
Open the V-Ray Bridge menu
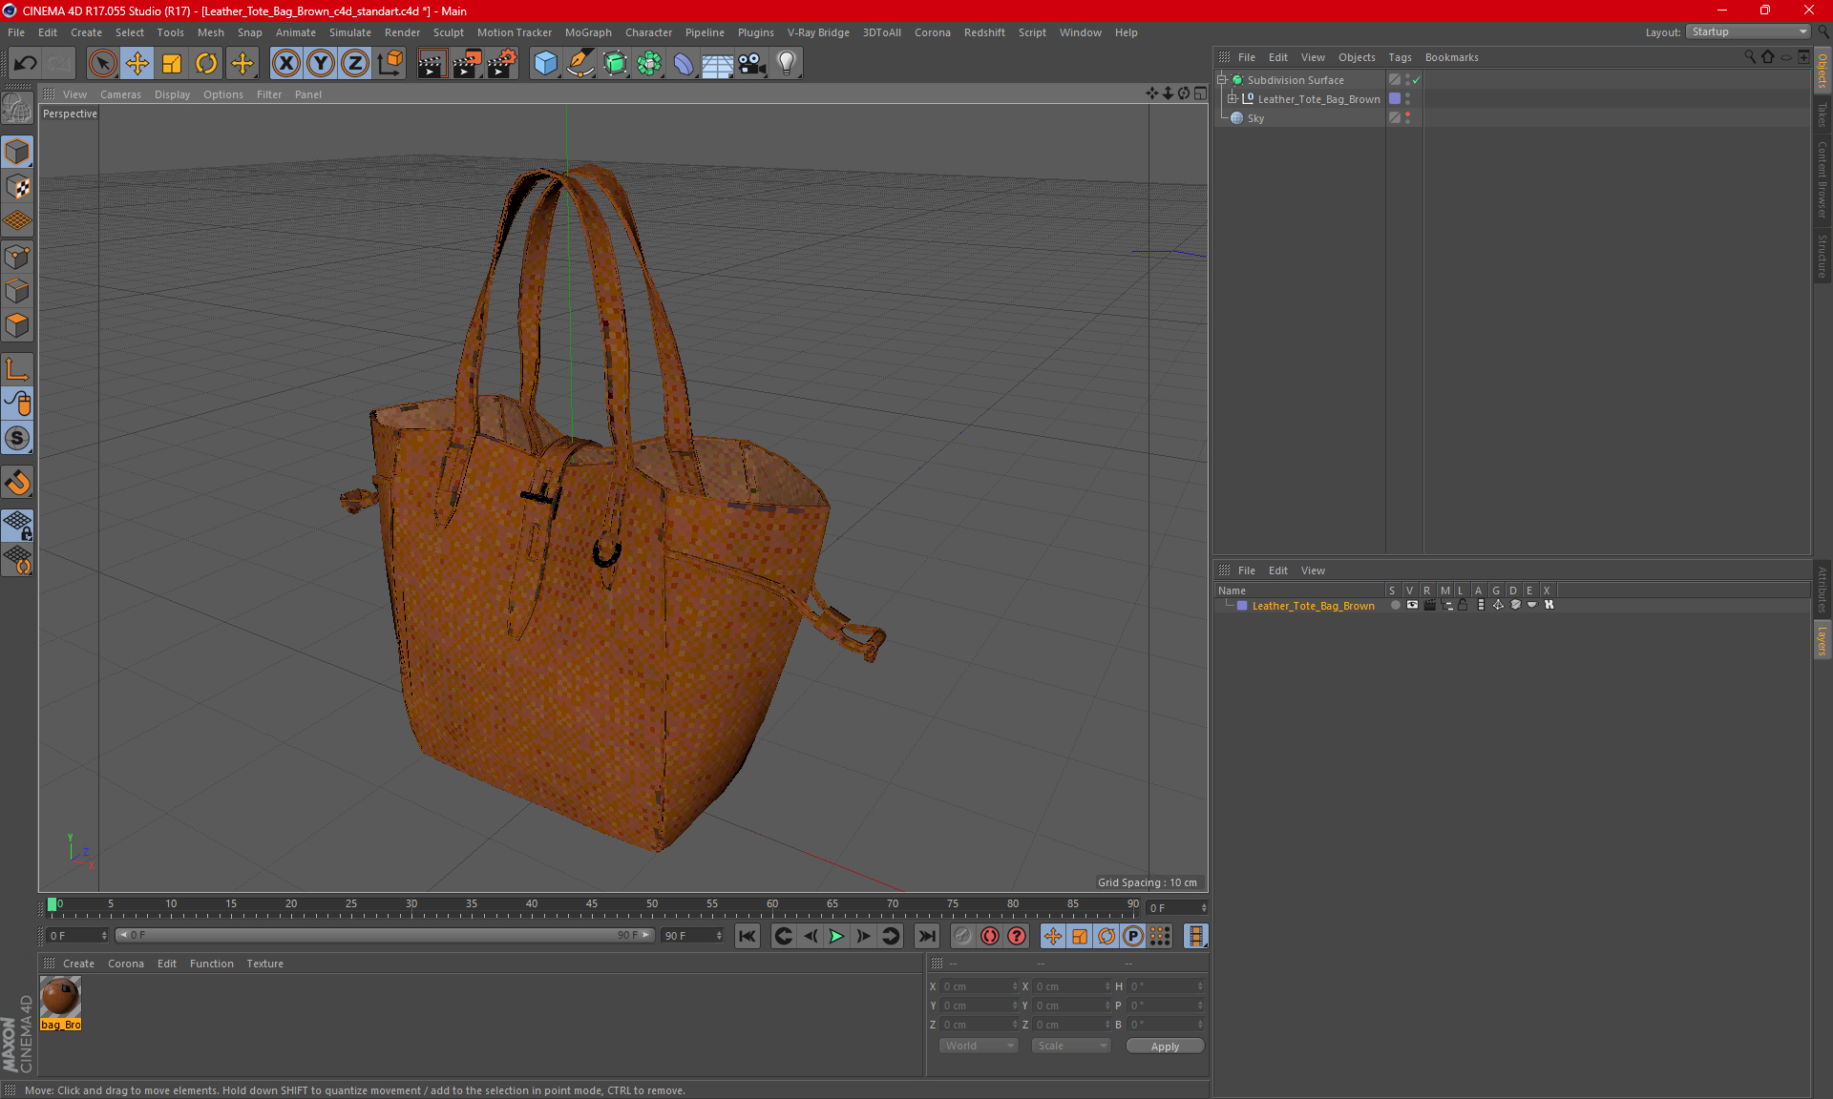click(818, 32)
